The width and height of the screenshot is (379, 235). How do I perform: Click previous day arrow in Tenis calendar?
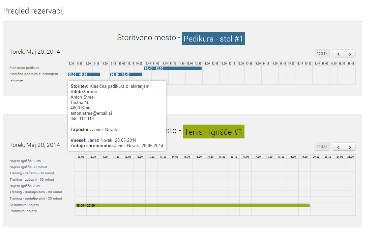(x=339, y=147)
